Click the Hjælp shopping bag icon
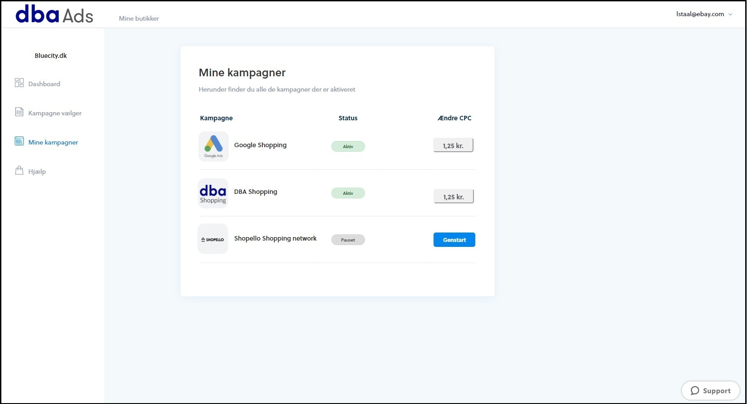This screenshot has width=747, height=404. 19,170
